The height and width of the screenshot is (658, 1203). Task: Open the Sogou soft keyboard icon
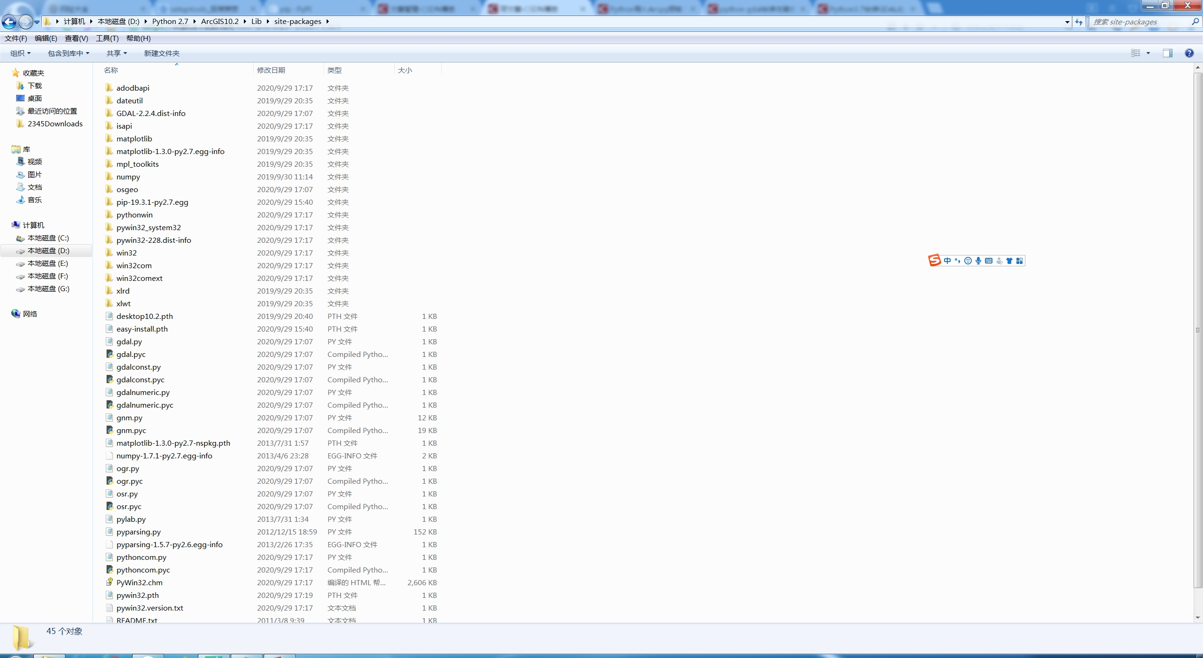coord(989,261)
